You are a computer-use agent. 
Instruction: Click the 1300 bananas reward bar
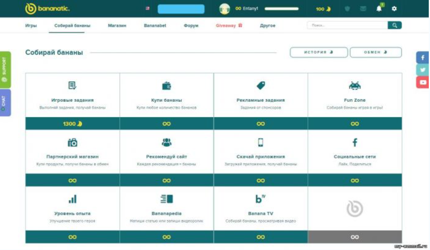point(73,124)
